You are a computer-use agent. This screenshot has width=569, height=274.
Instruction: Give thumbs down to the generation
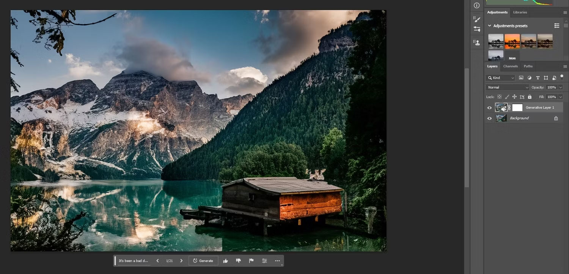238,261
